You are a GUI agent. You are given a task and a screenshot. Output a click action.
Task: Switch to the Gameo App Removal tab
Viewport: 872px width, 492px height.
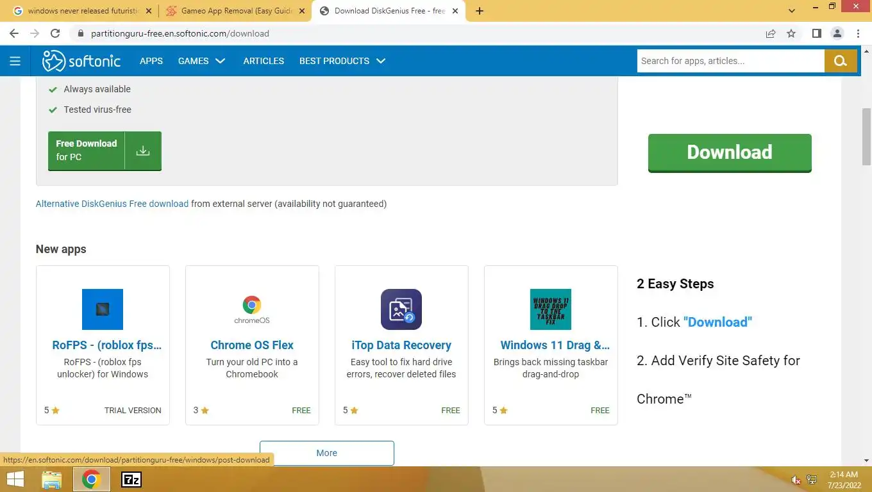tap(235, 11)
